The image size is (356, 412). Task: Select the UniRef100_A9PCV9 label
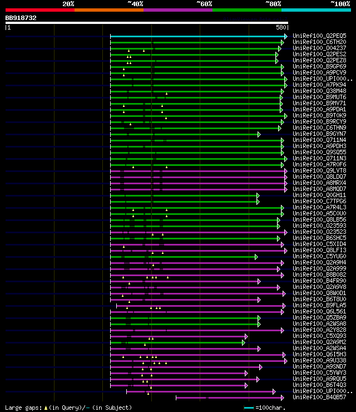(x=319, y=72)
